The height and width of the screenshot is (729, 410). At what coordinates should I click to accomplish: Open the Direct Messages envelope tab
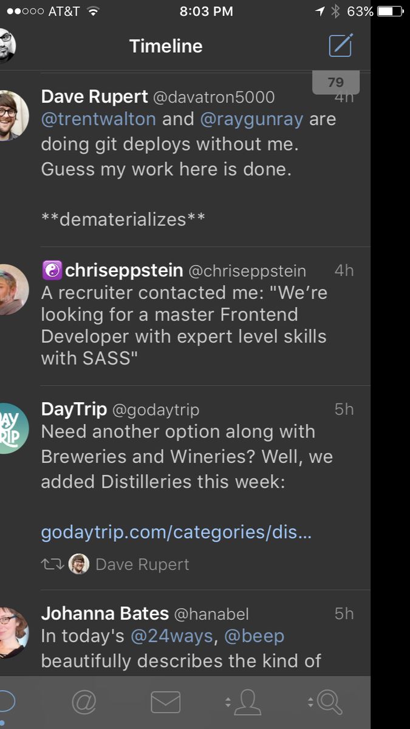pos(165,702)
